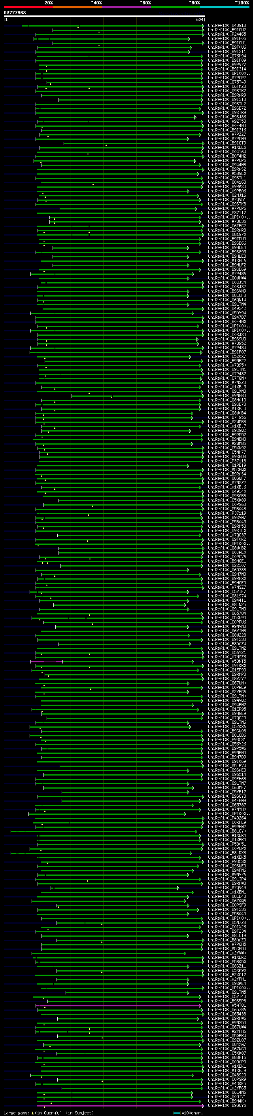253x1116 pixels.
Task: Choose hit label UniRef100_O65438
Action: 227,1014
